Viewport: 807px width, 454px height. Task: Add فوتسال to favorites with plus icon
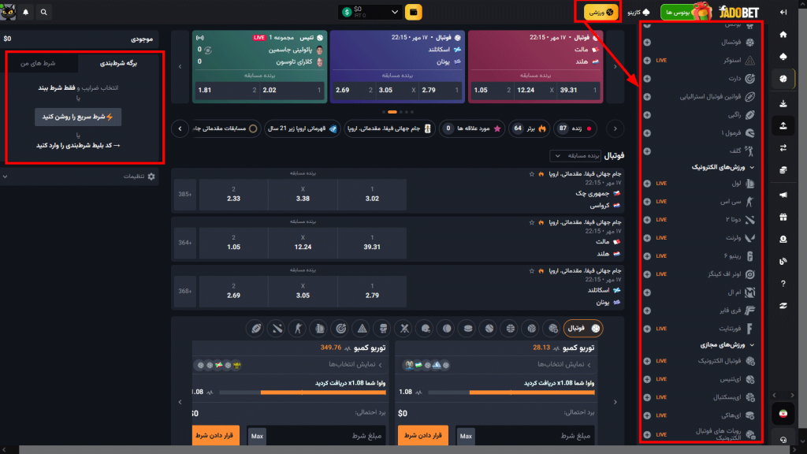tap(647, 42)
